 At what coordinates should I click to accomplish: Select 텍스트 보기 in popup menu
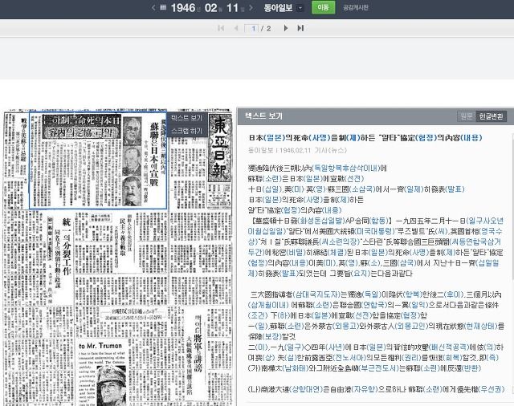(187, 118)
